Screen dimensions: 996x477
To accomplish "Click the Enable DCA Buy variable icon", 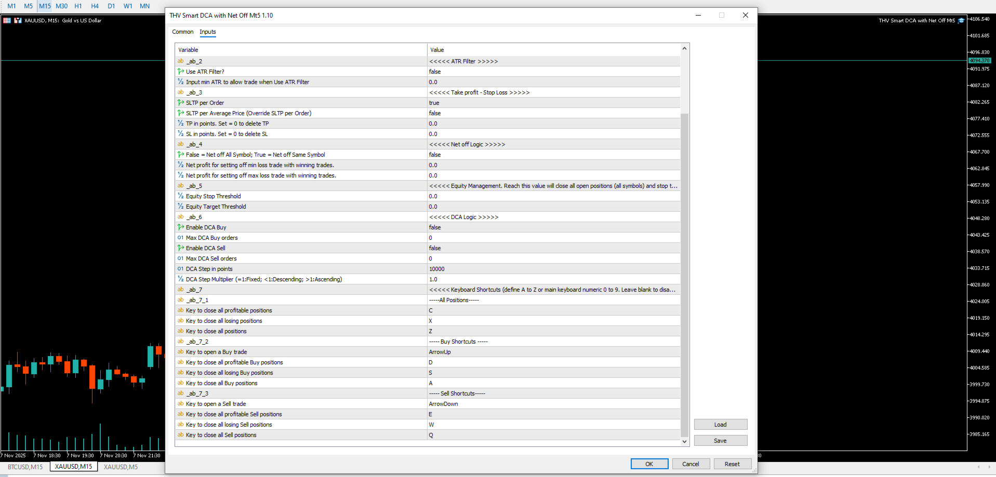I will click(x=180, y=227).
